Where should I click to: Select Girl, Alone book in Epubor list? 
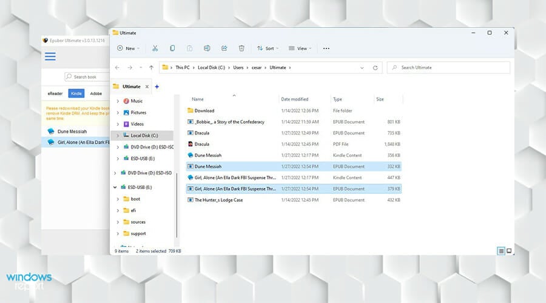click(76, 142)
